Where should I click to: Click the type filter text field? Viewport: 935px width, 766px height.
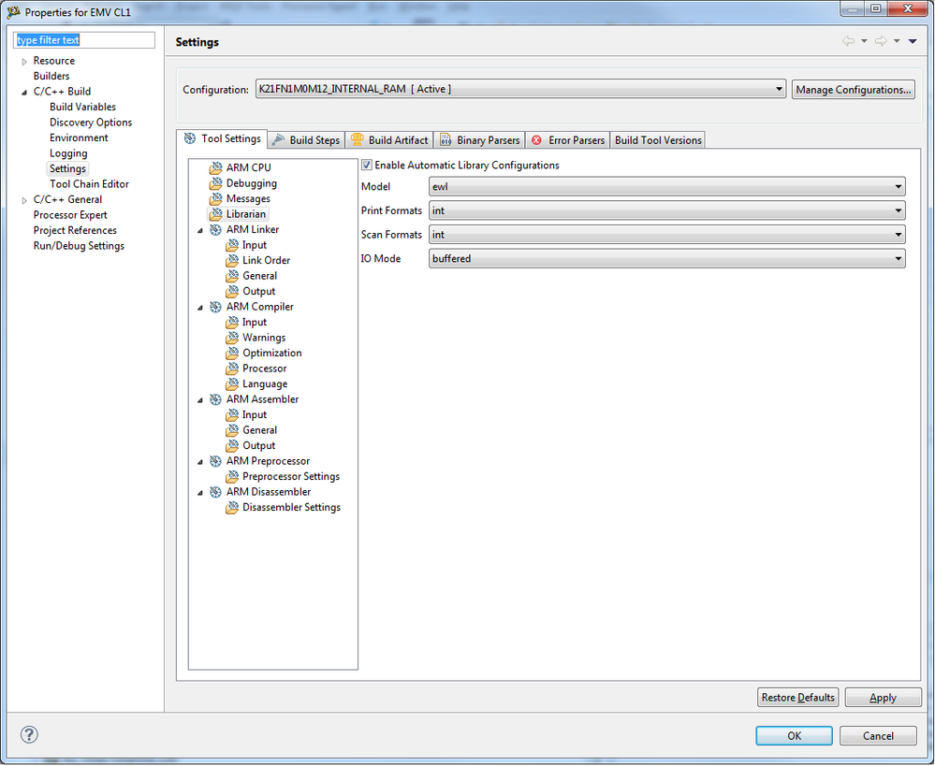84,40
